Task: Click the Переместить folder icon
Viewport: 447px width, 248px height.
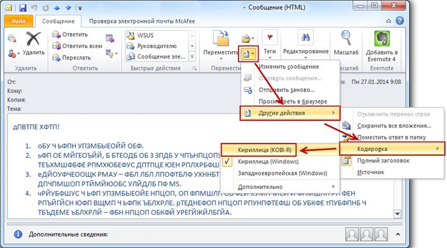Action: click(221, 38)
